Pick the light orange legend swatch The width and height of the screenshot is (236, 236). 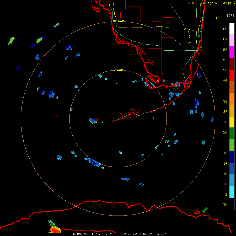pyautogui.click(x=232, y=99)
